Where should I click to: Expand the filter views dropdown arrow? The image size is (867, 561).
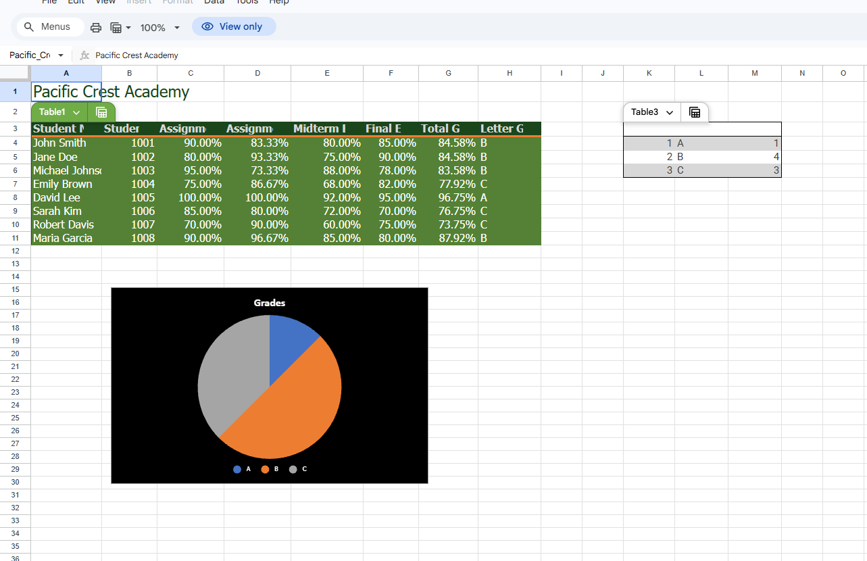pos(128,28)
